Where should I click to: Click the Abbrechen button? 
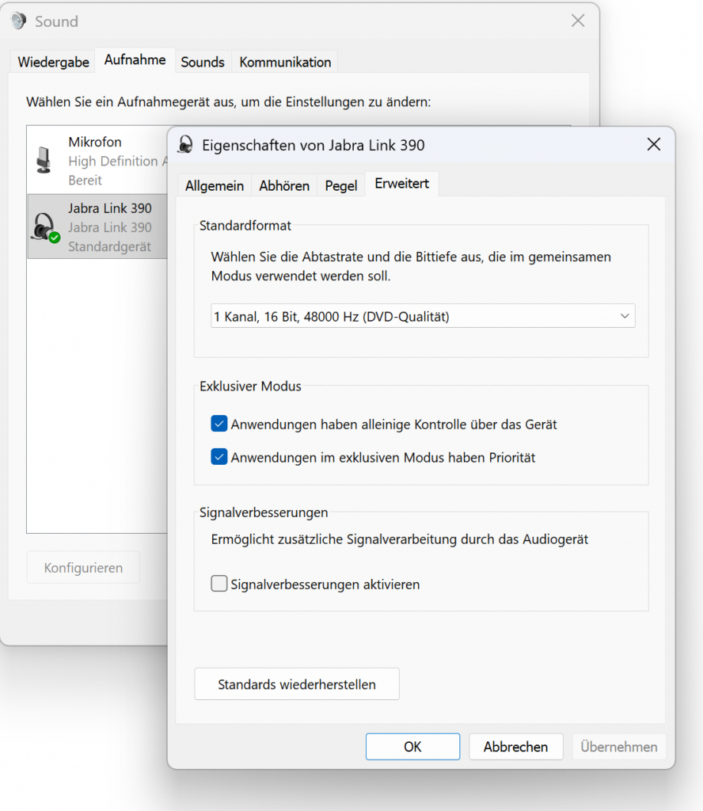(516, 746)
